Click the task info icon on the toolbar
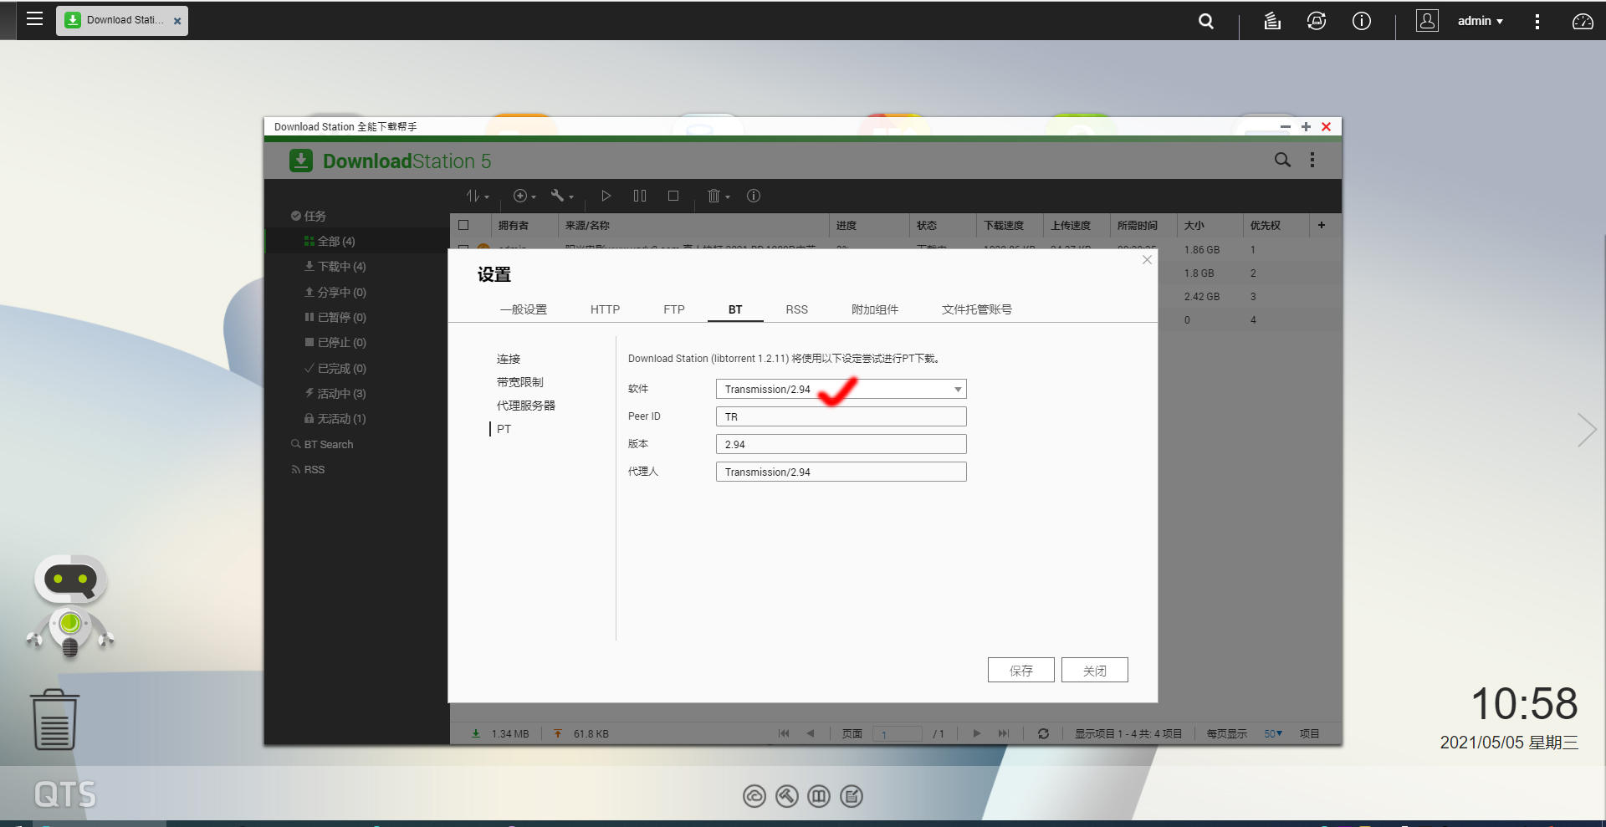Image resolution: width=1606 pixels, height=827 pixels. pyautogui.click(x=753, y=196)
